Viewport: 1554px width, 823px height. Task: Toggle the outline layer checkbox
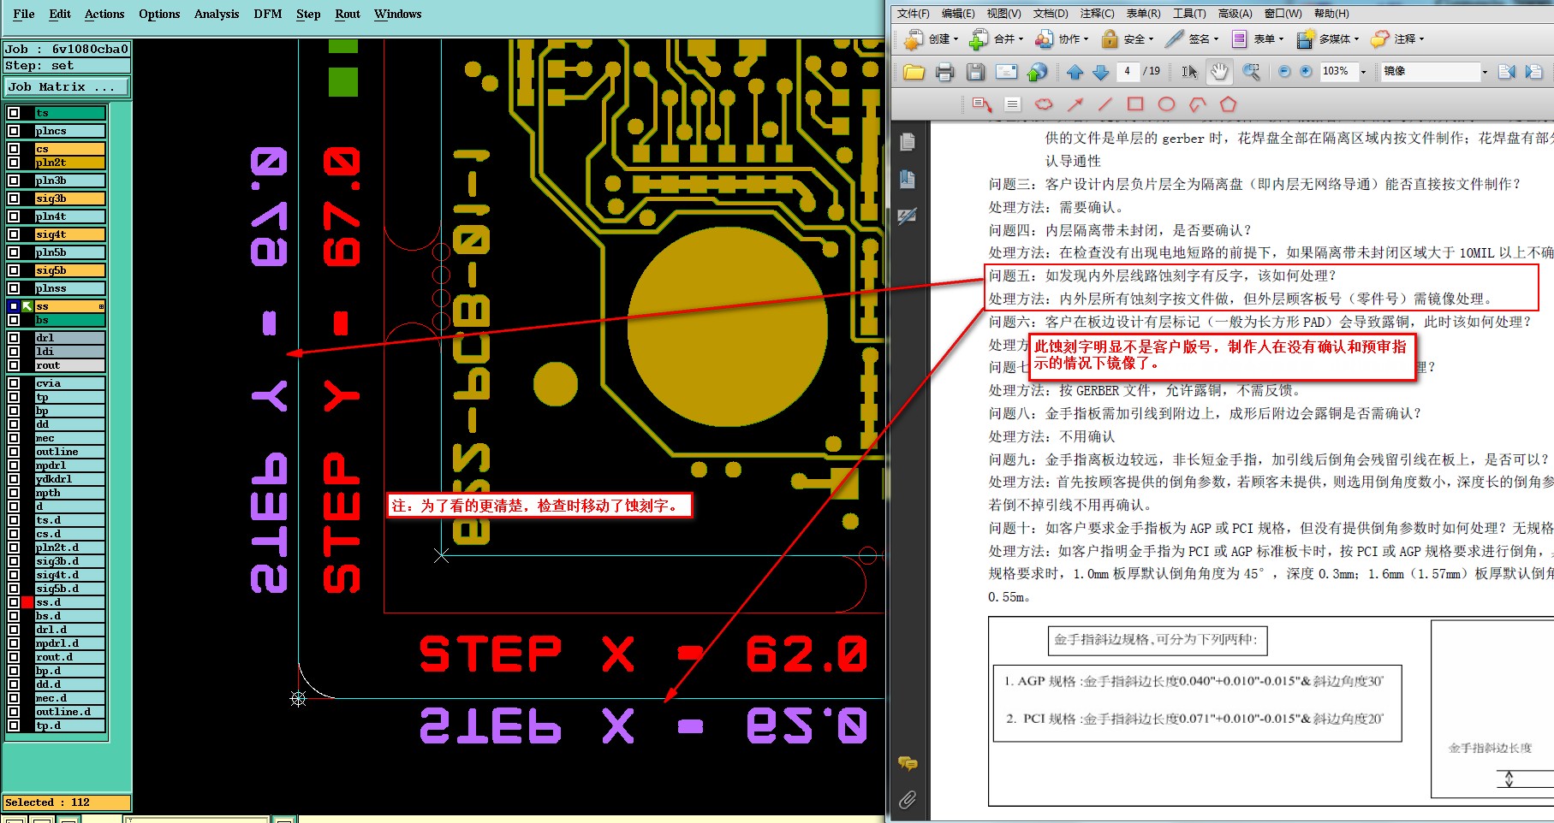pos(14,452)
